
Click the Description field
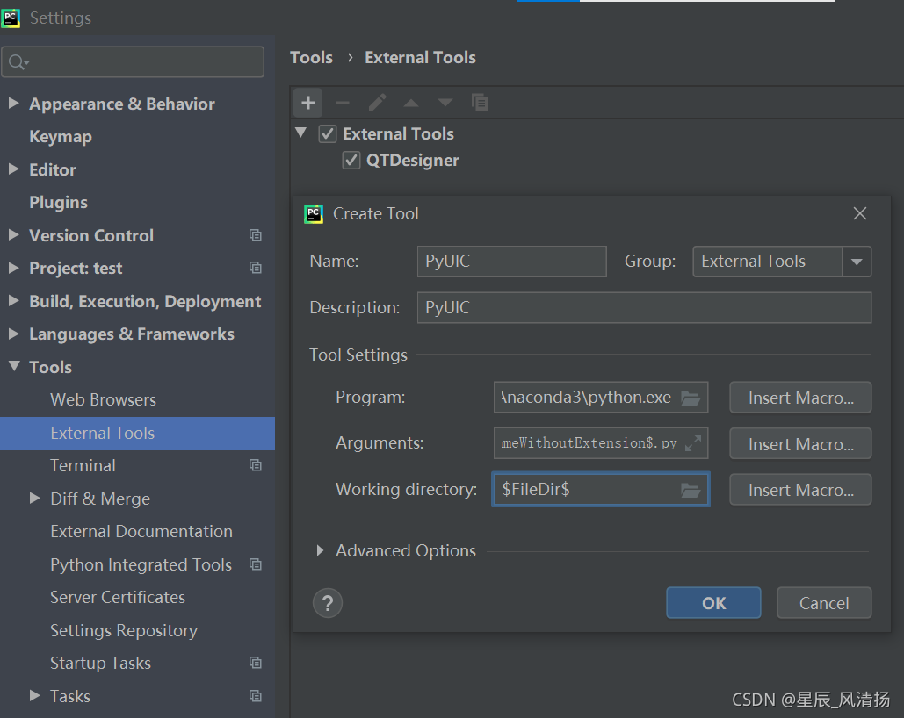645,308
